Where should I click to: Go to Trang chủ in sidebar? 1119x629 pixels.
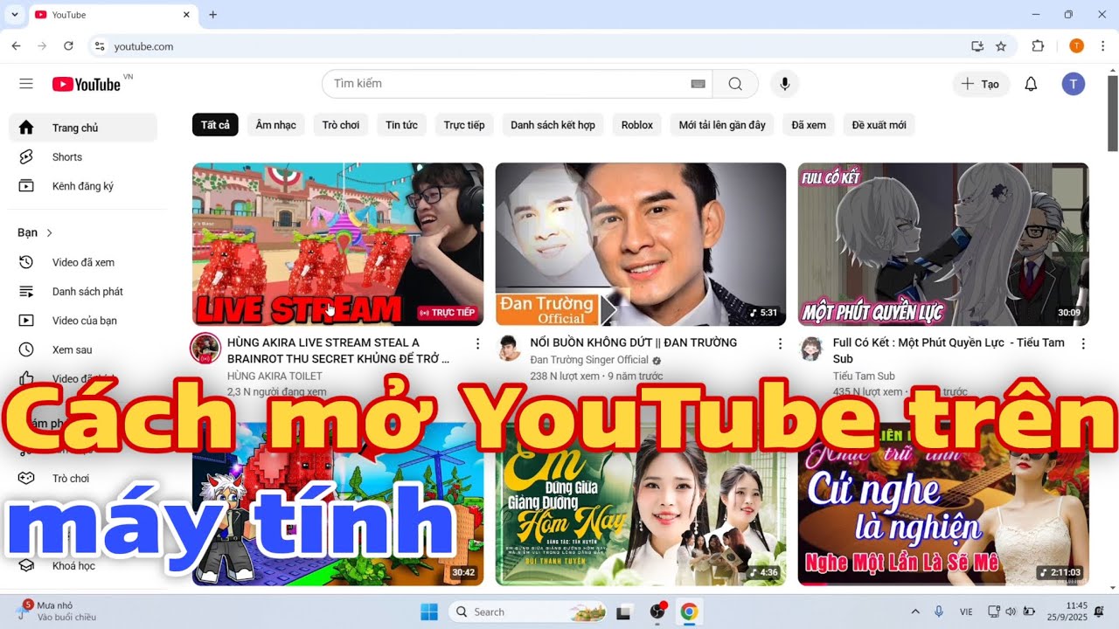(83, 128)
